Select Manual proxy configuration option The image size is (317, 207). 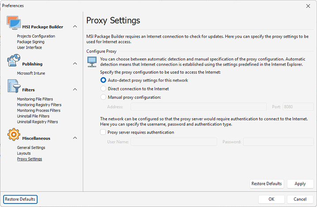(103, 97)
